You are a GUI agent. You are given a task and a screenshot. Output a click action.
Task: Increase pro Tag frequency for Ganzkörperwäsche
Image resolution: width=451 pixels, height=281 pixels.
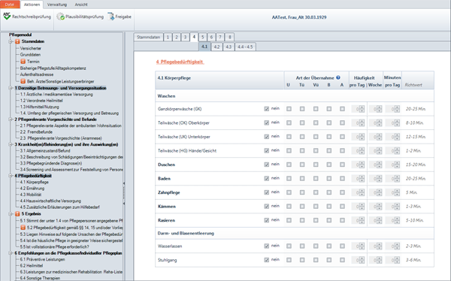(362, 107)
